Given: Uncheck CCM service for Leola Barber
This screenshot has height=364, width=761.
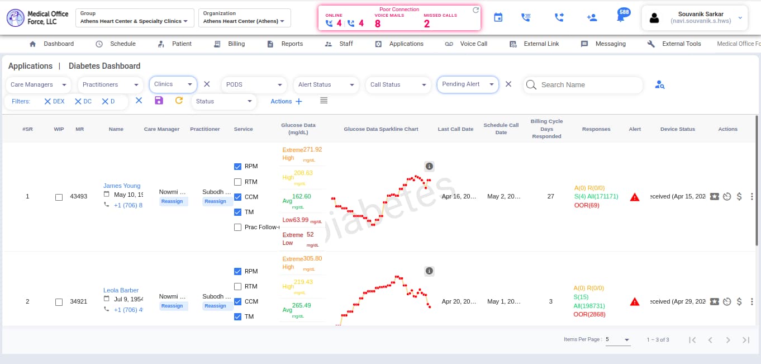Looking at the screenshot, I should tap(237, 301).
